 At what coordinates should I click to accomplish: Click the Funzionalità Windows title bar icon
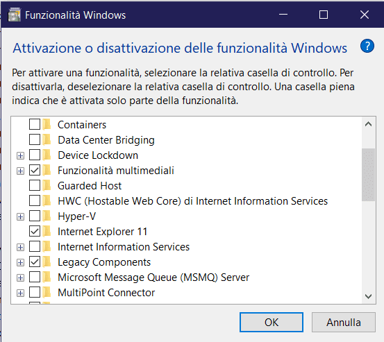(14, 15)
